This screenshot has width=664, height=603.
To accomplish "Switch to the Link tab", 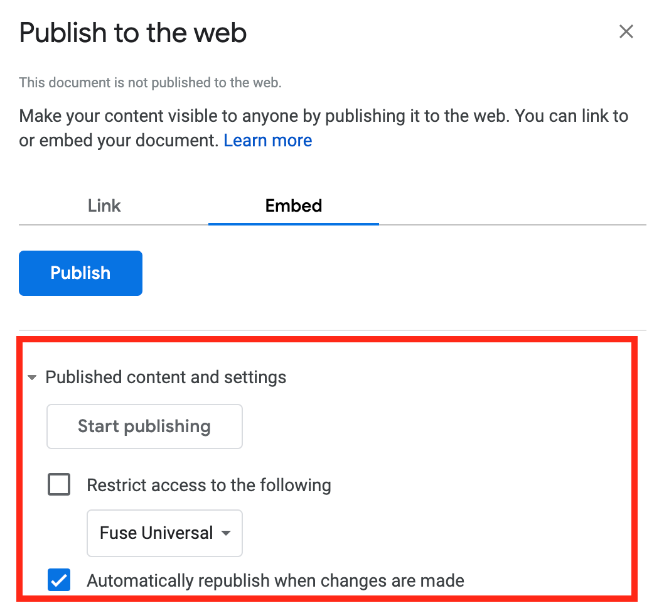I will click(x=104, y=205).
